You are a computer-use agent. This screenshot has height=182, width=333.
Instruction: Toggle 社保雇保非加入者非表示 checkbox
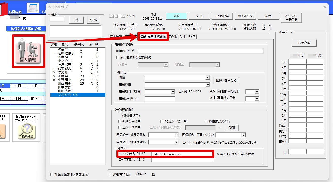coord(52,174)
